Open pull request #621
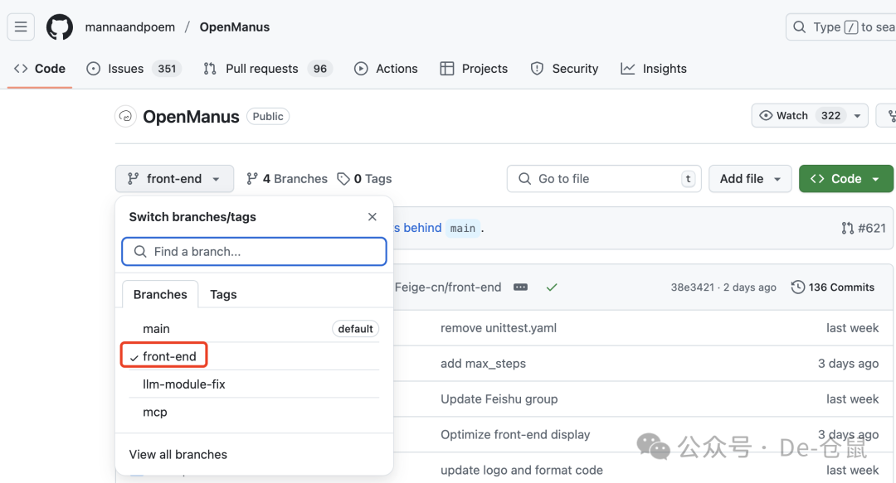 [864, 229]
